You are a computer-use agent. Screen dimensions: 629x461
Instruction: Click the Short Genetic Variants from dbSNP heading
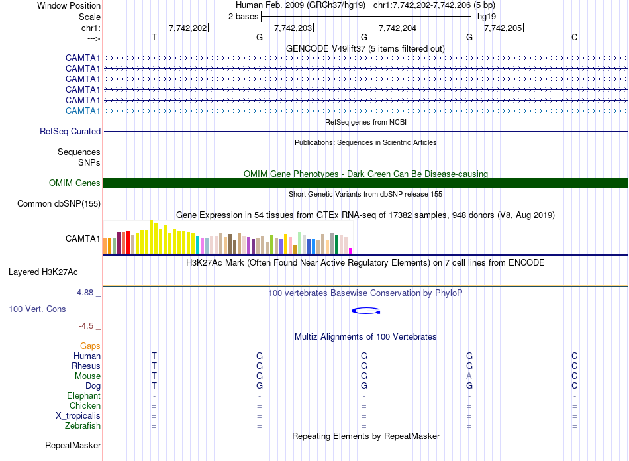point(365,194)
